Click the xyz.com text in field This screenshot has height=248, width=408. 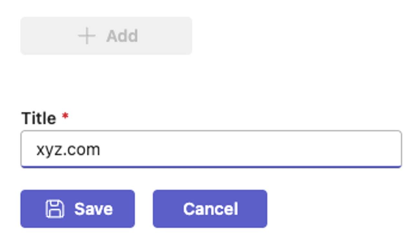point(68,150)
